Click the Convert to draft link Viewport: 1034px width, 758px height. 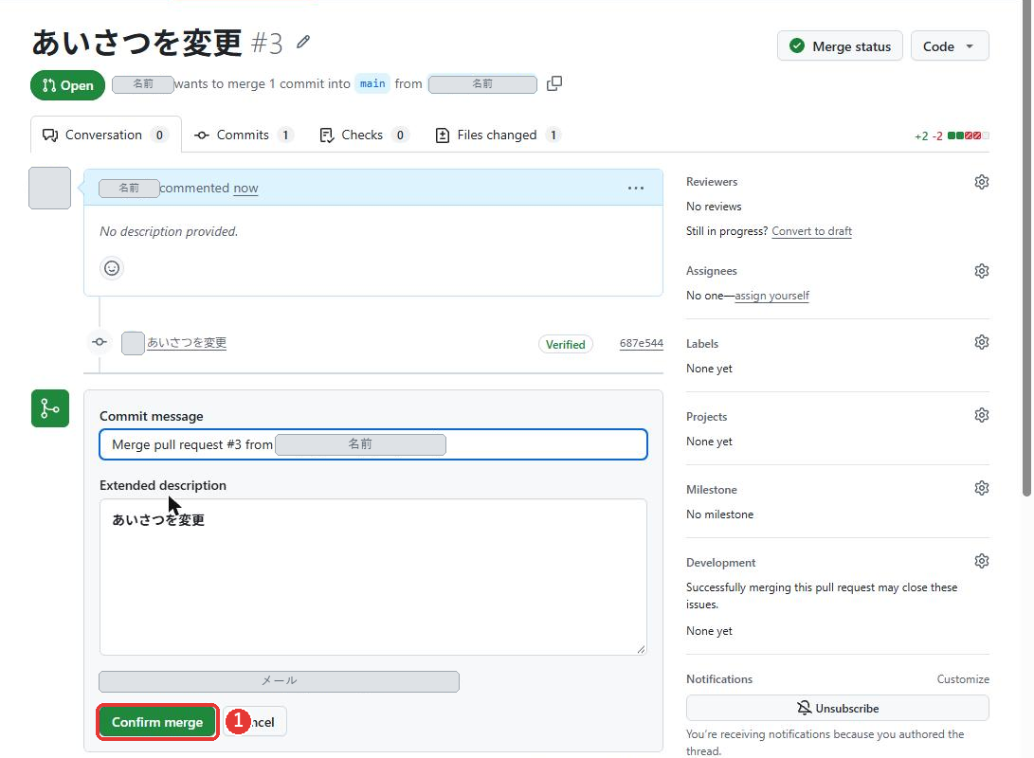[x=812, y=231]
